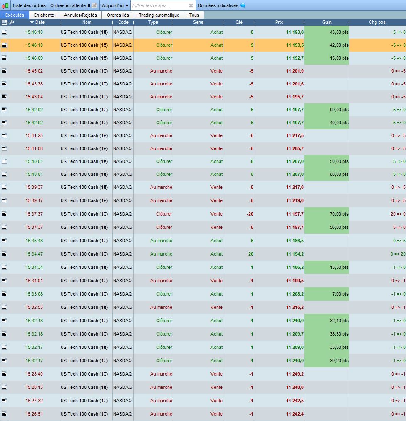Click the Ordres en attente button
The width and height of the screenshot is (406, 421).
pyautogui.click(x=68, y=5)
